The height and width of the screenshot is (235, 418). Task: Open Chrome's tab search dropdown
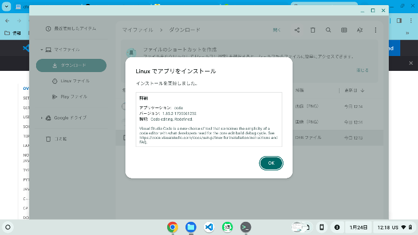[x=6, y=7]
